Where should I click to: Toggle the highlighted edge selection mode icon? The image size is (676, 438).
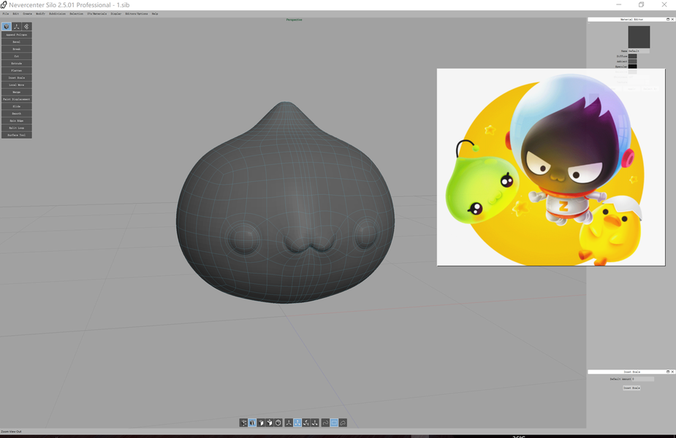click(252, 423)
